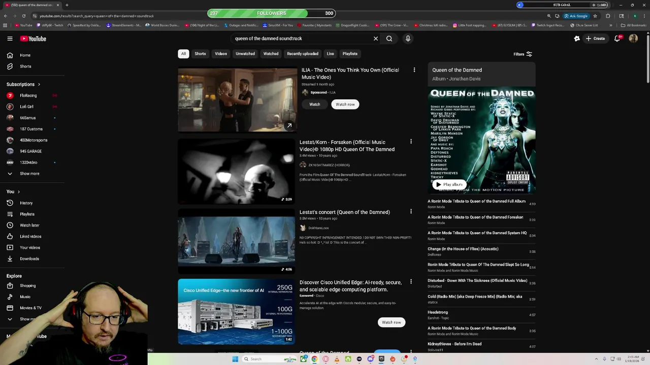
Task: Play the Lestat's concert thumbnail
Action: 236,241
